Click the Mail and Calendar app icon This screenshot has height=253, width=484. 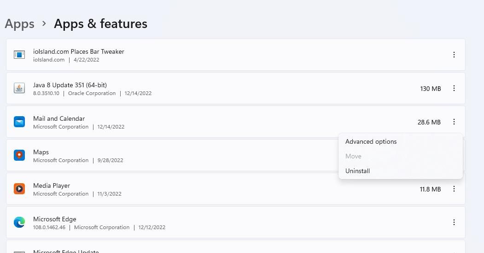pos(19,122)
